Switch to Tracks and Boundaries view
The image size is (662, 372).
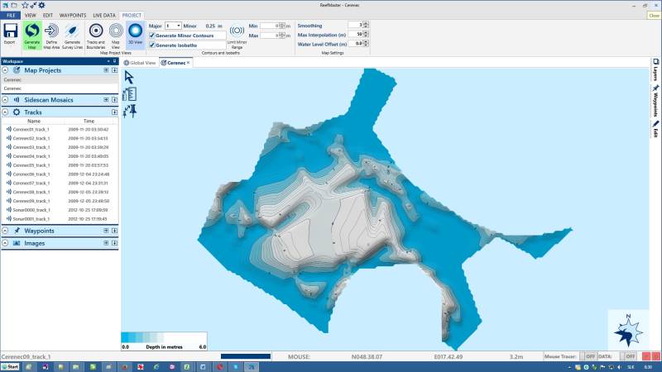[x=94, y=31]
